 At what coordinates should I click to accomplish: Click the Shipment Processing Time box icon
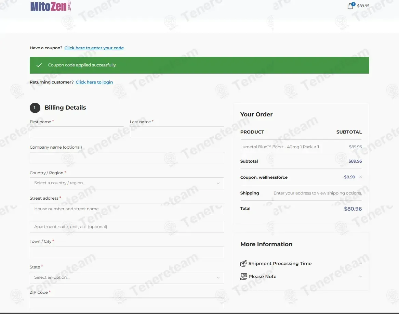243,263
